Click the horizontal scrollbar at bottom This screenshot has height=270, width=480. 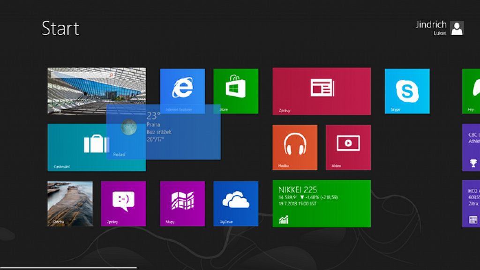coord(68,268)
